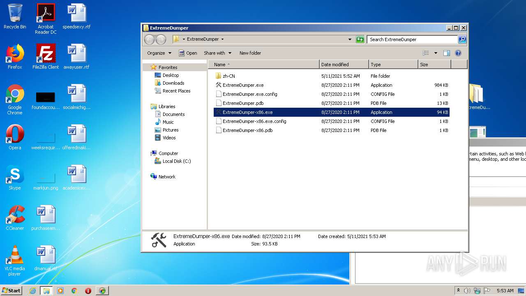Click the change view icon
The height and width of the screenshot is (296, 526).
pos(426,53)
